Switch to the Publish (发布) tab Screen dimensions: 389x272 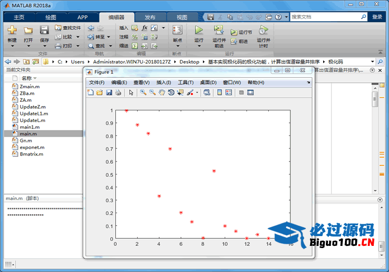click(150, 17)
